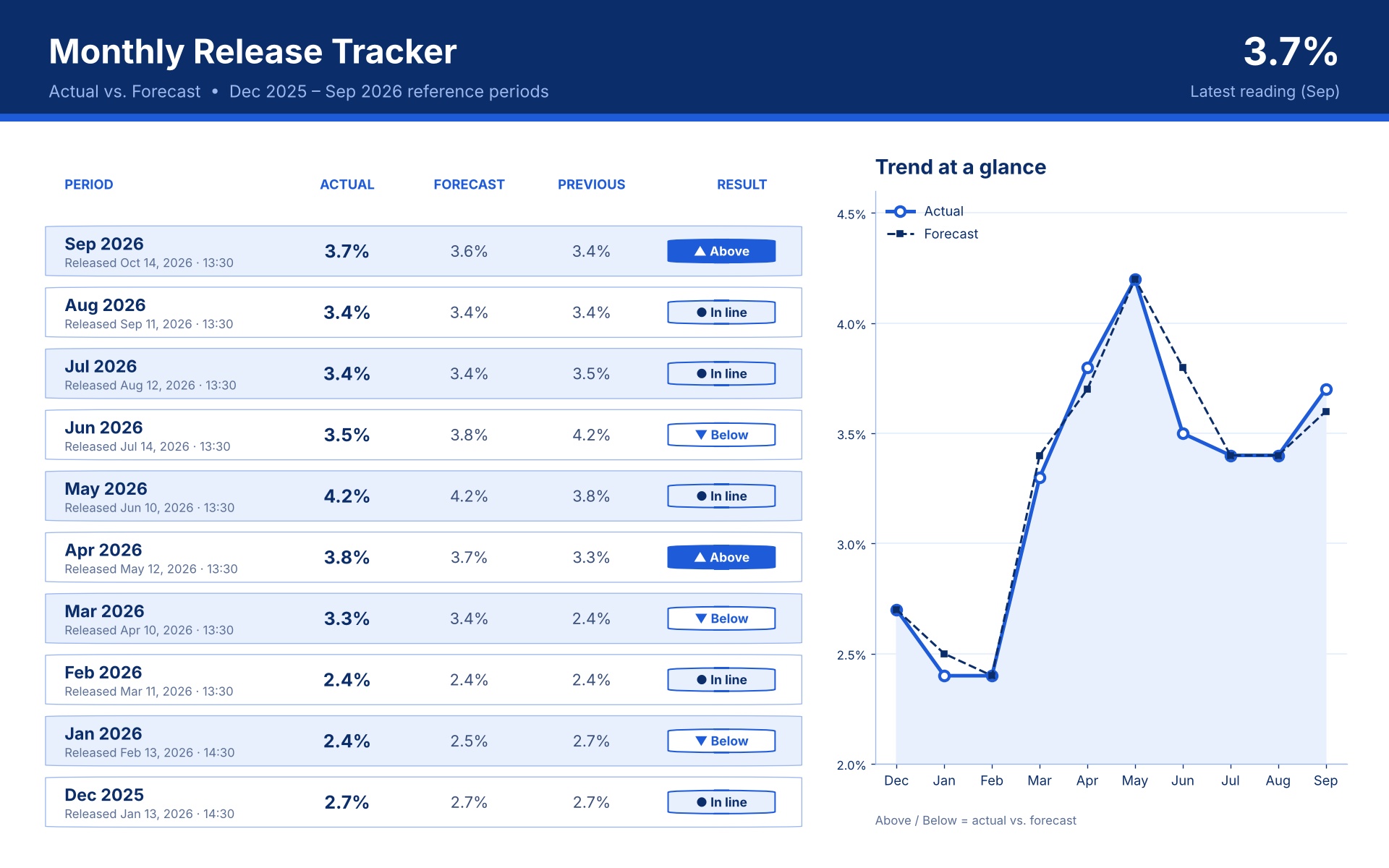Click the Sep 2026 period title
This screenshot has height=868, width=1389.
[104, 244]
